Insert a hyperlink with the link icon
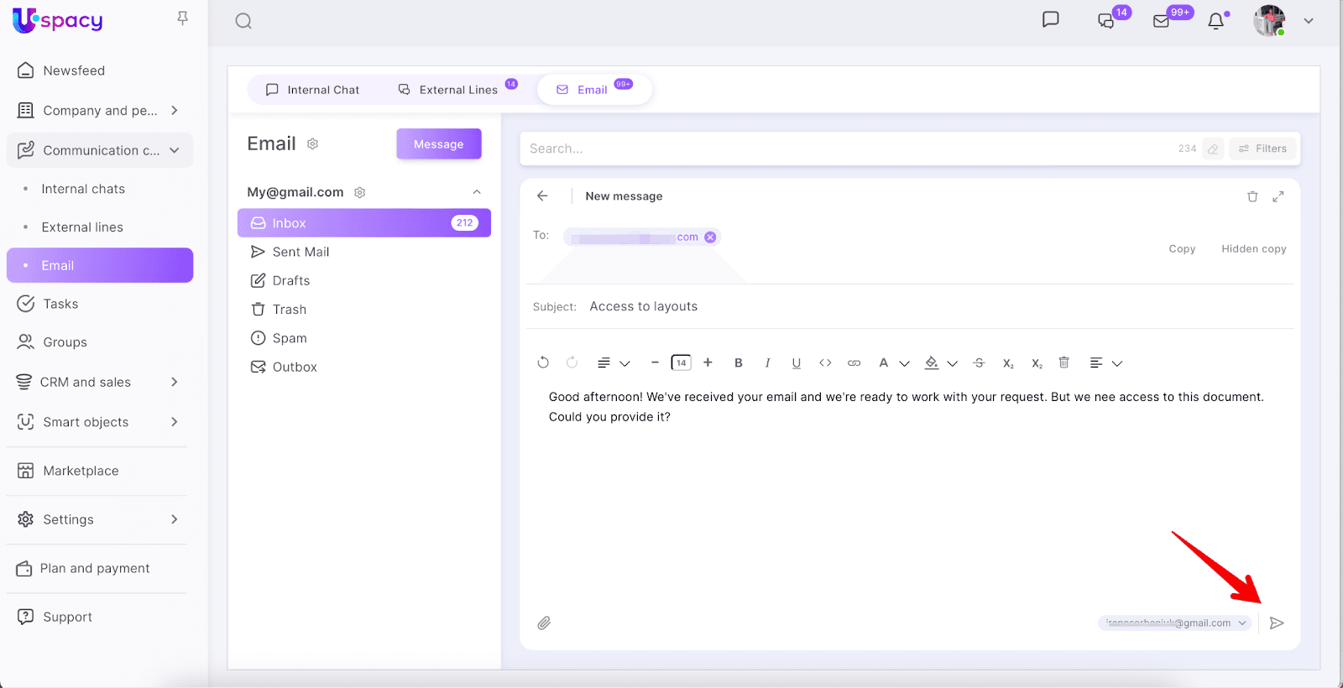 tap(854, 363)
